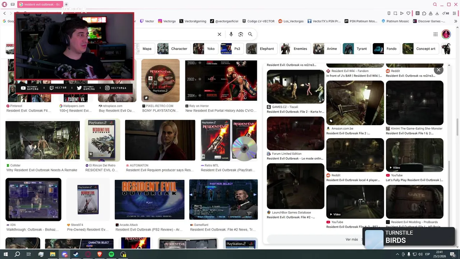Open the Windows Start menu
This screenshot has width=460, height=259.
5,254
